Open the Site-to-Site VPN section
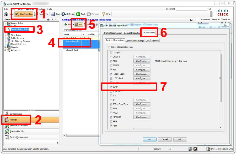This screenshot has width=236, height=154. pos(31,131)
